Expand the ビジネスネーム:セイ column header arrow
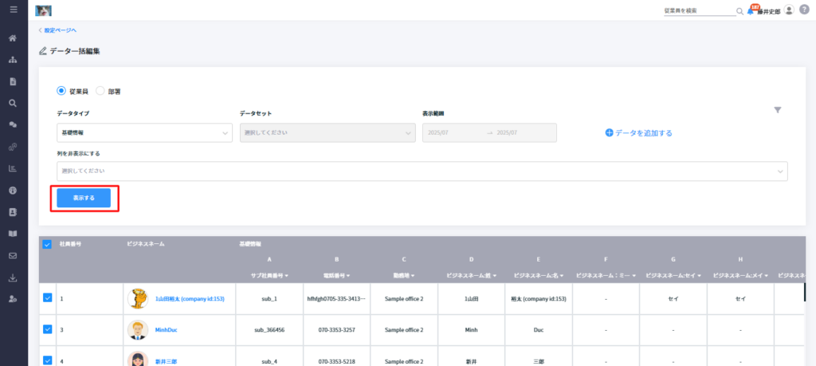Image resolution: width=816 pixels, height=366 pixels. (x=700, y=275)
